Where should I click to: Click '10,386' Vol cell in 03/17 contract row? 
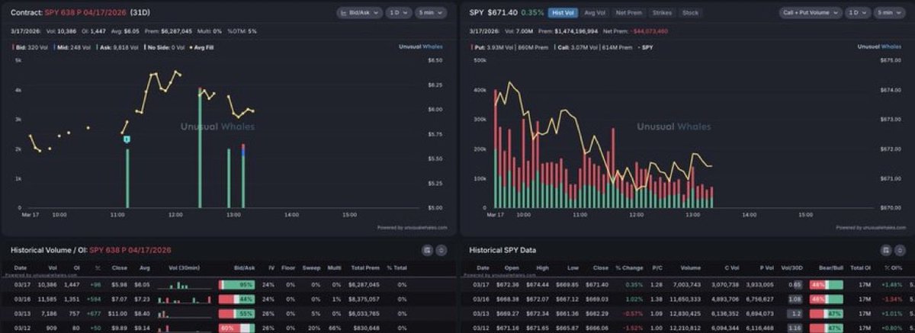(x=46, y=284)
